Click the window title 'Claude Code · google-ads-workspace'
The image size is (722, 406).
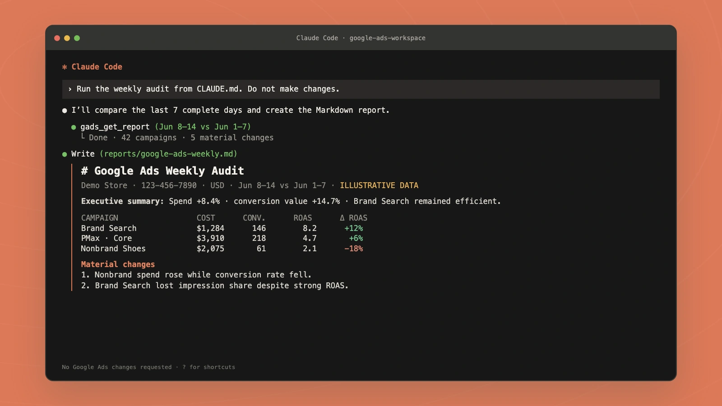[361, 38]
